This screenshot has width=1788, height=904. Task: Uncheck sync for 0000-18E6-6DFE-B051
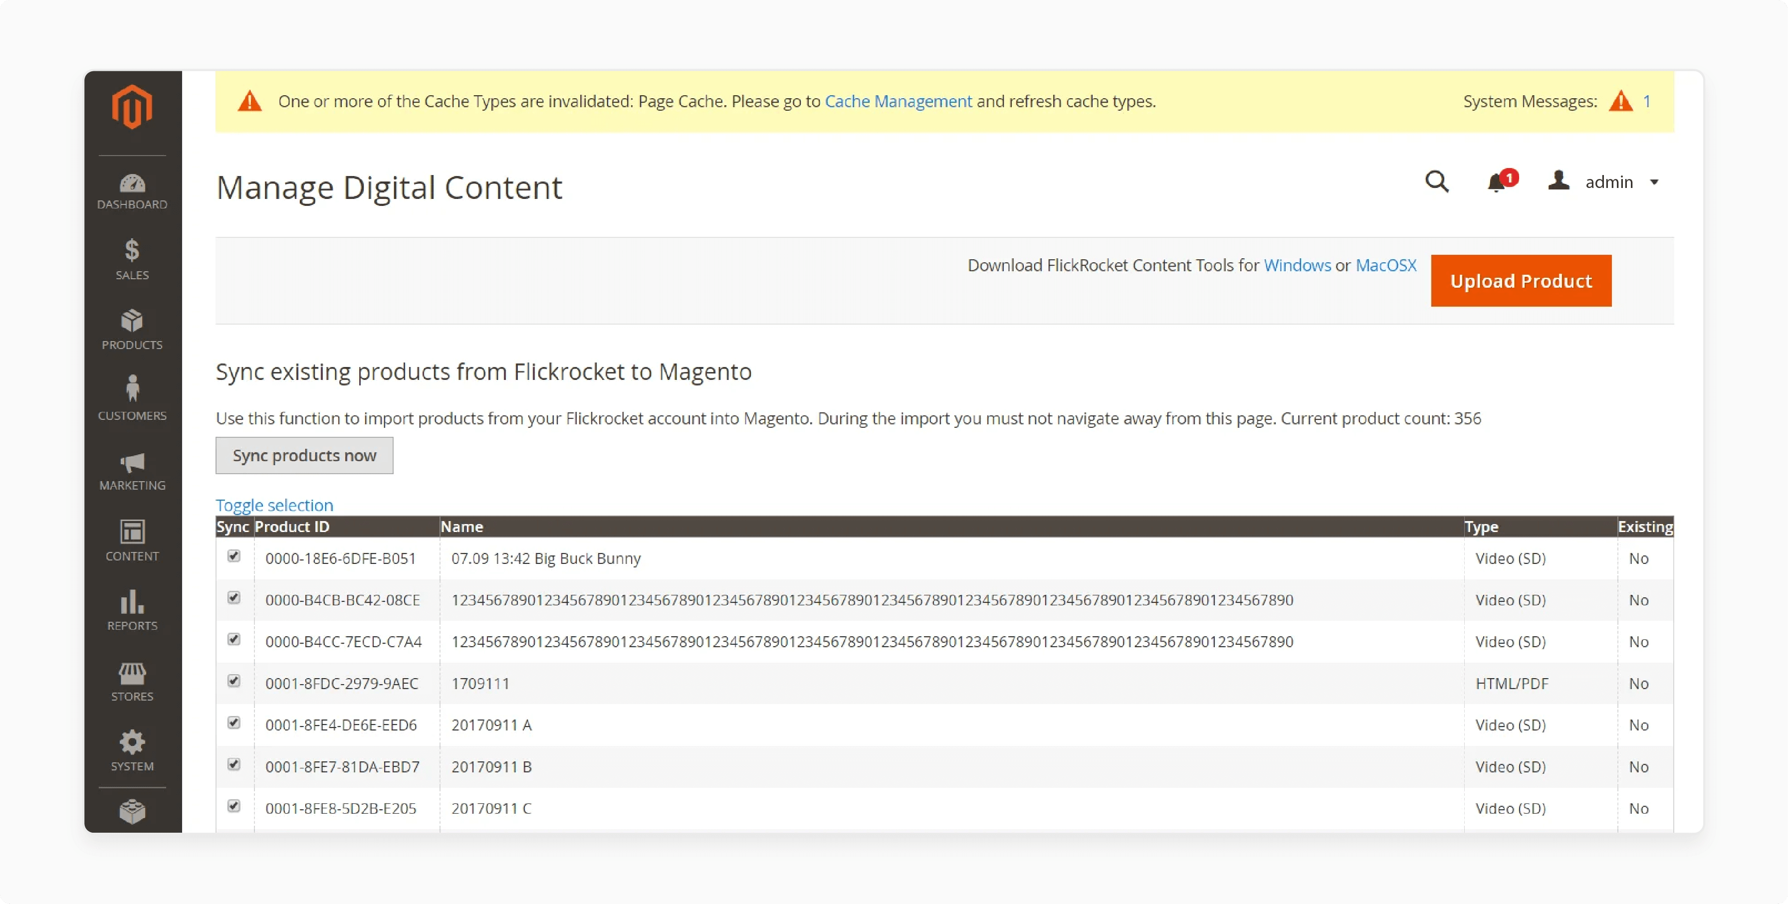[x=234, y=556]
